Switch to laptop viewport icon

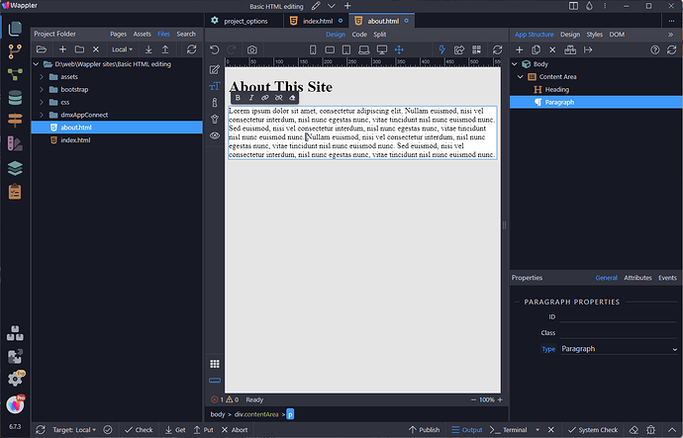pyautogui.click(x=363, y=50)
